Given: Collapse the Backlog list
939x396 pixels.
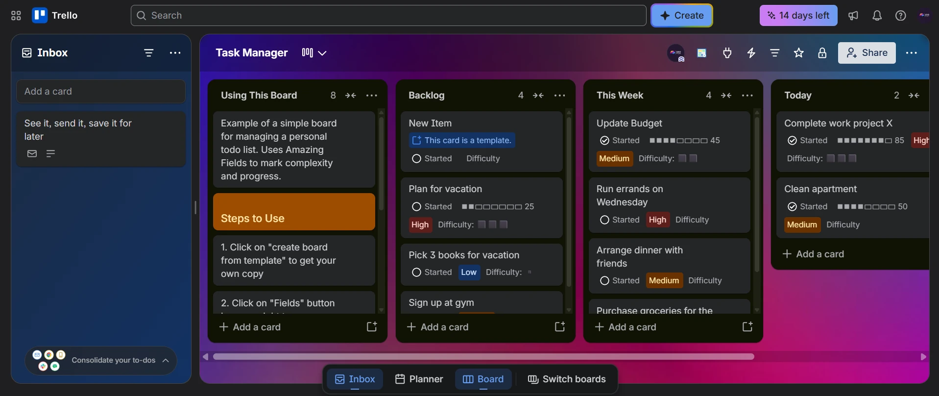Looking at the screenshot, I should point(538,96).
